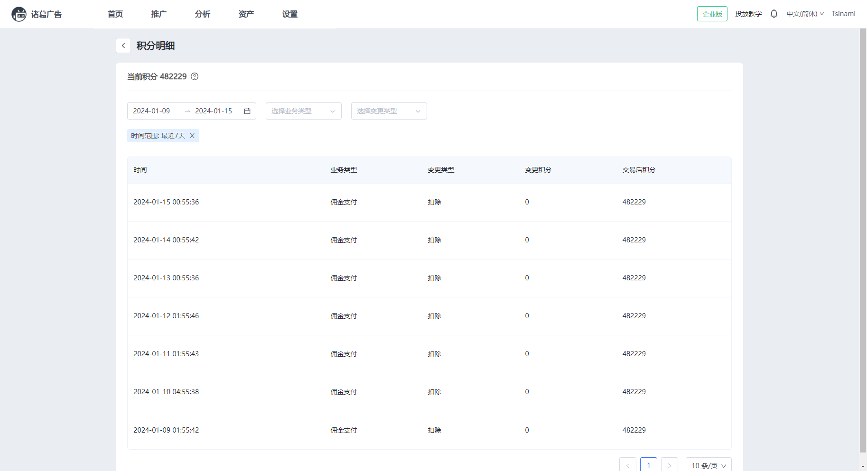The width and height of the screenshot is (867, 471).
Task: Click the back arrow beside 积分明细
Action: point(123,46)
